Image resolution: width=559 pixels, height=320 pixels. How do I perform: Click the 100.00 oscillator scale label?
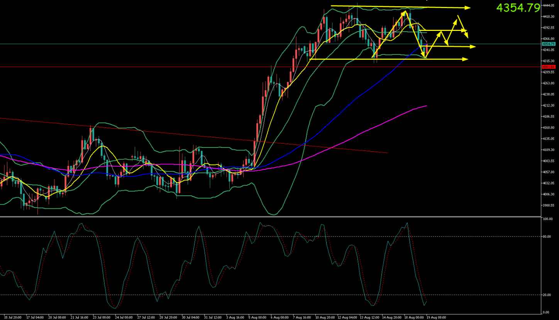point(548,219)
